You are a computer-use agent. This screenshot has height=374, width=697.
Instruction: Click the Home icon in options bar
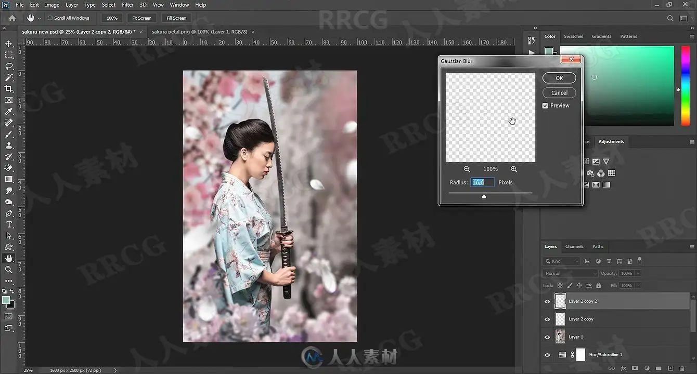(x=12, y=18)
